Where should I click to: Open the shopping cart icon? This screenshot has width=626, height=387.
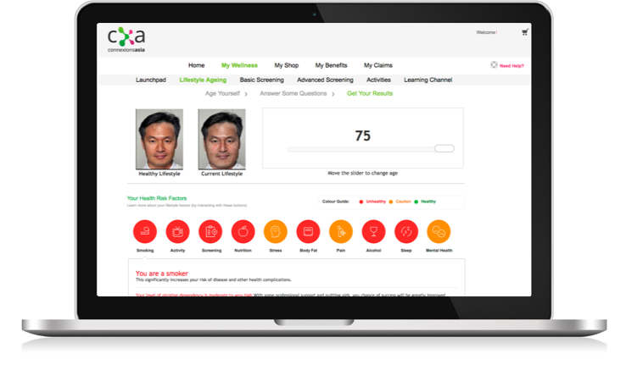coord(525,33)
